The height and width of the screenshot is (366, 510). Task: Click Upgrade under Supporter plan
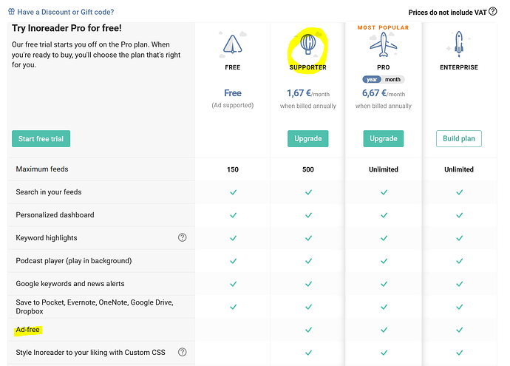click(x=307, y=138)
